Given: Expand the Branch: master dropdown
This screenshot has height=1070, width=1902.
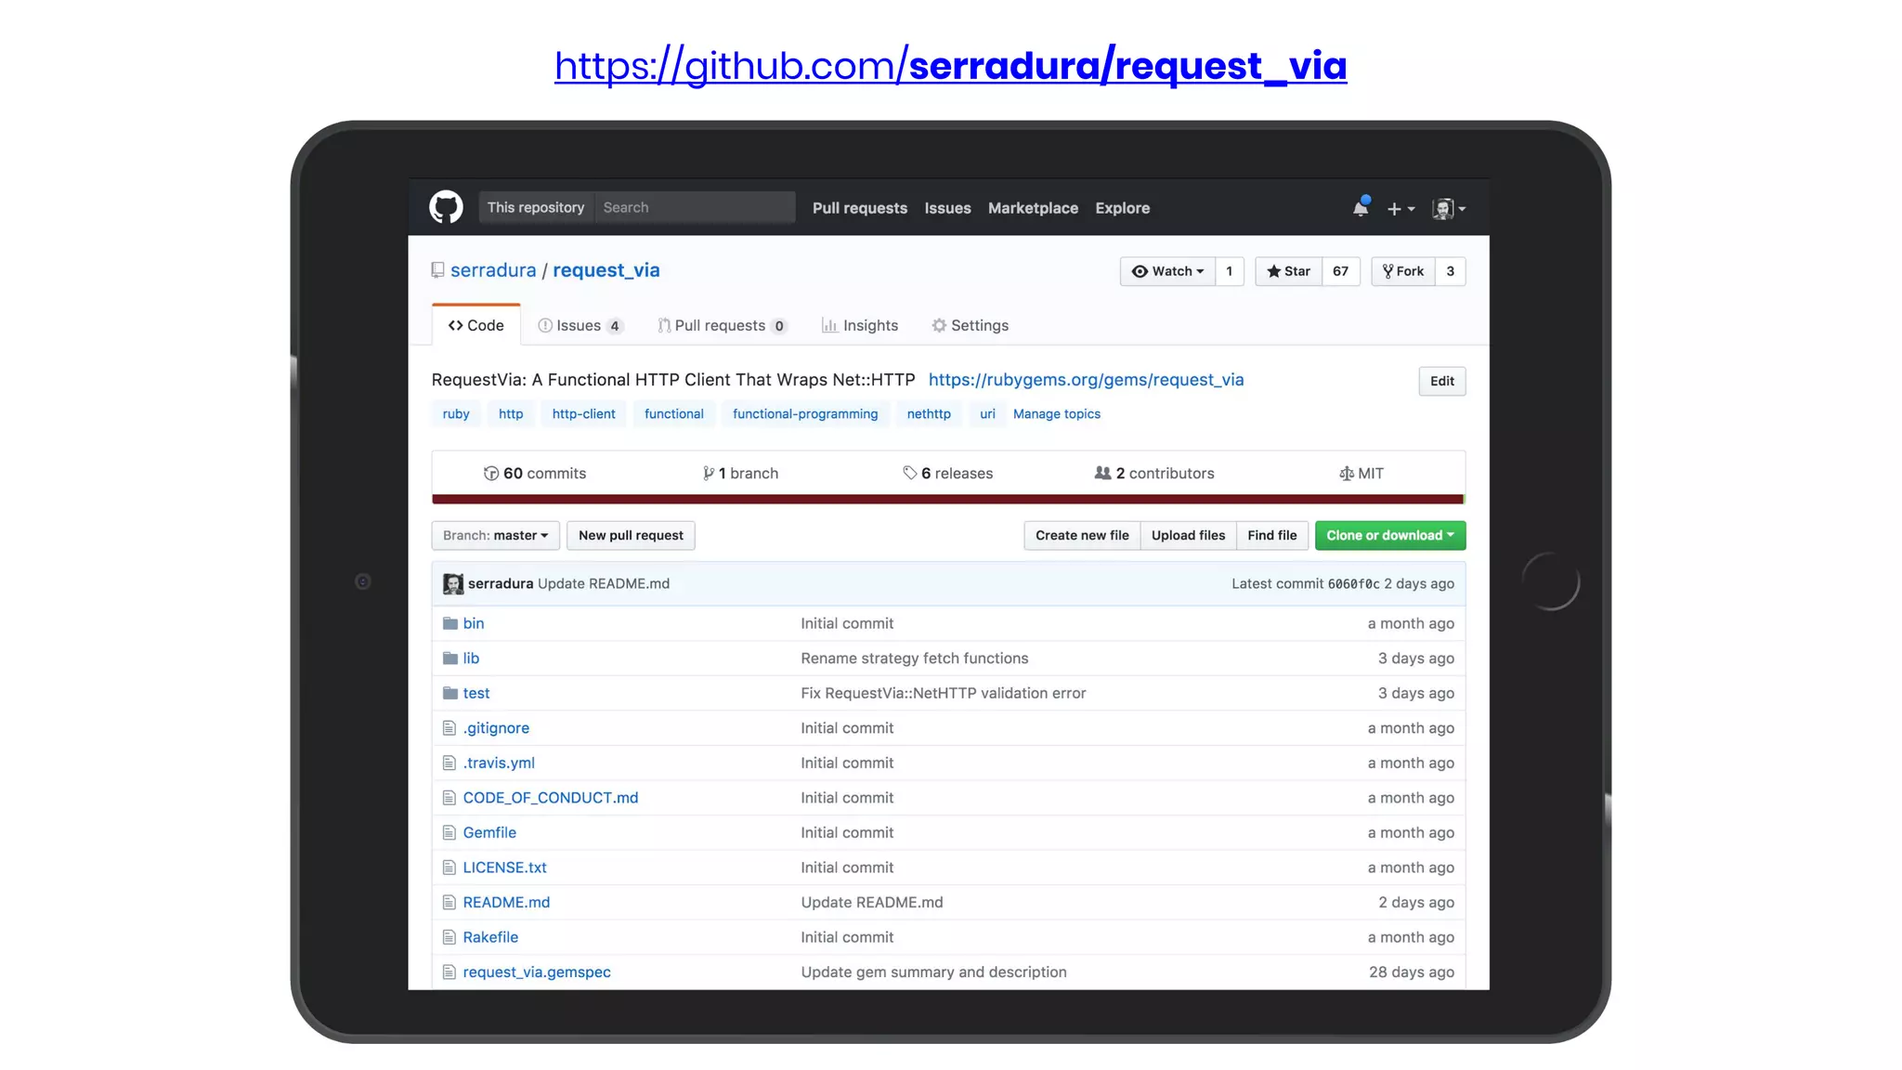Looking at the screenshot, I should (496, 535).
